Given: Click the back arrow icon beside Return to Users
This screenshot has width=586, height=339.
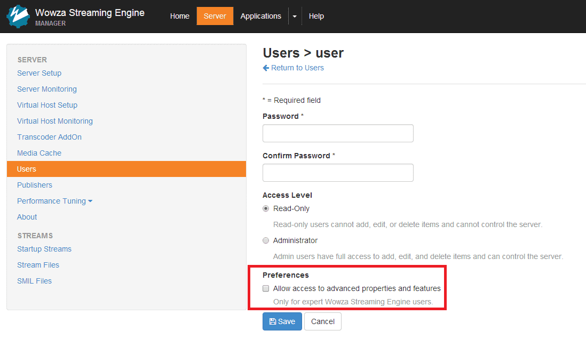Looking at the screenshot, I should (266, 68).
